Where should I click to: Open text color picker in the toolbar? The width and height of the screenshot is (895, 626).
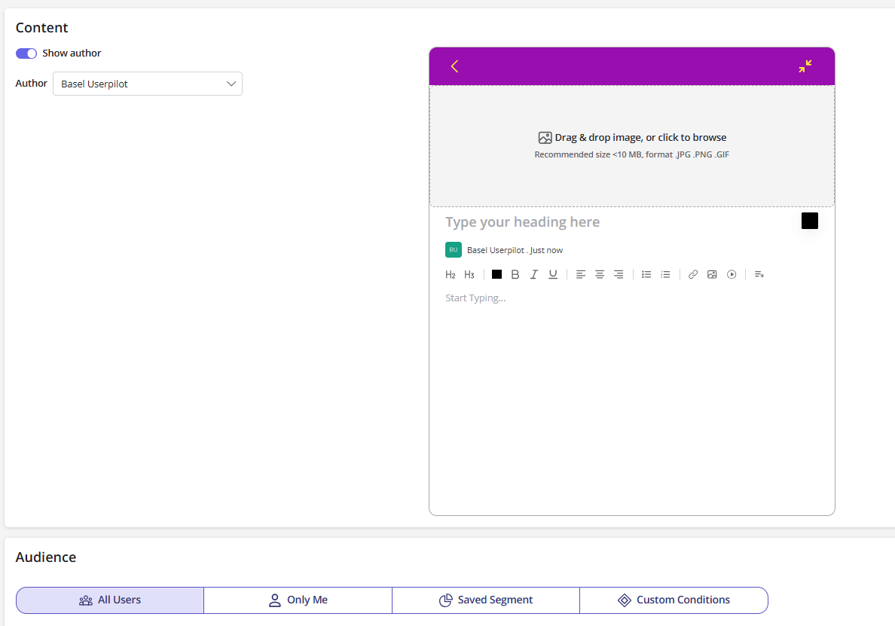click(496, 274)
